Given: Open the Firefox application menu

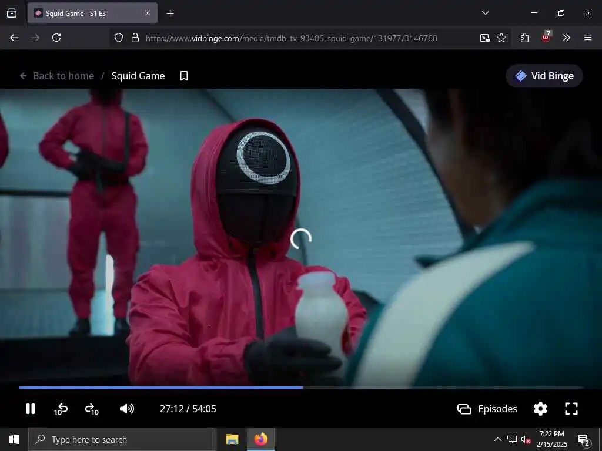Looking at the screenshot, I should click(587, 38).
